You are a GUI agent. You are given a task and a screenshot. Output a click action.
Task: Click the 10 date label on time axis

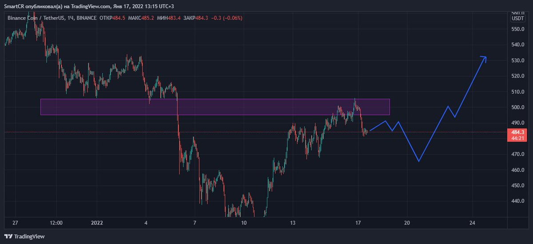point(243,223)
